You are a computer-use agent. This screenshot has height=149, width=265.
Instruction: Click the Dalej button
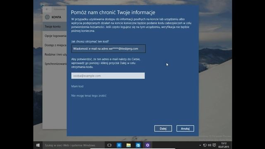click(163, 129)
